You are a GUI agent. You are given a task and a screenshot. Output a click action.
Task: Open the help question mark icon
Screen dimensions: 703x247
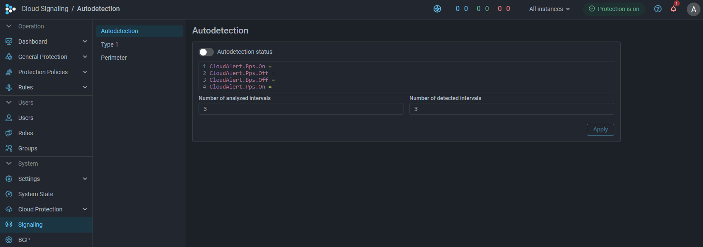point(658,9)
